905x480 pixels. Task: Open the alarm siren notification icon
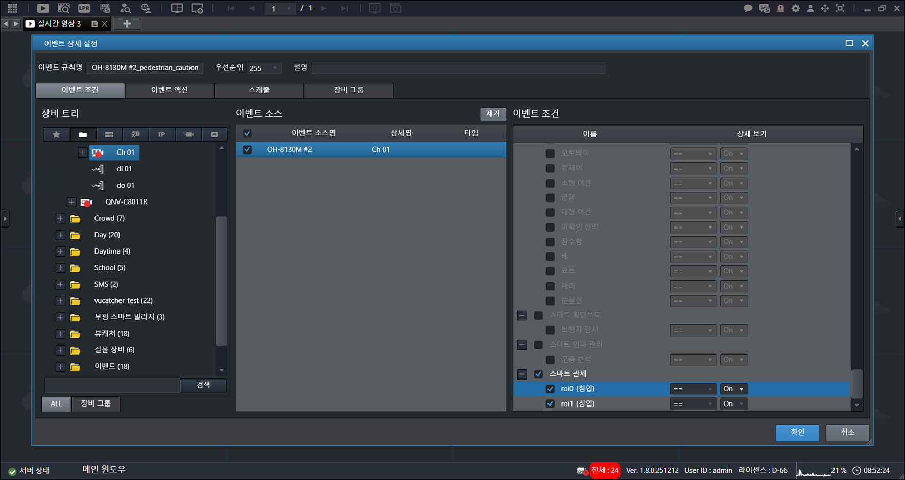(780, 8)
